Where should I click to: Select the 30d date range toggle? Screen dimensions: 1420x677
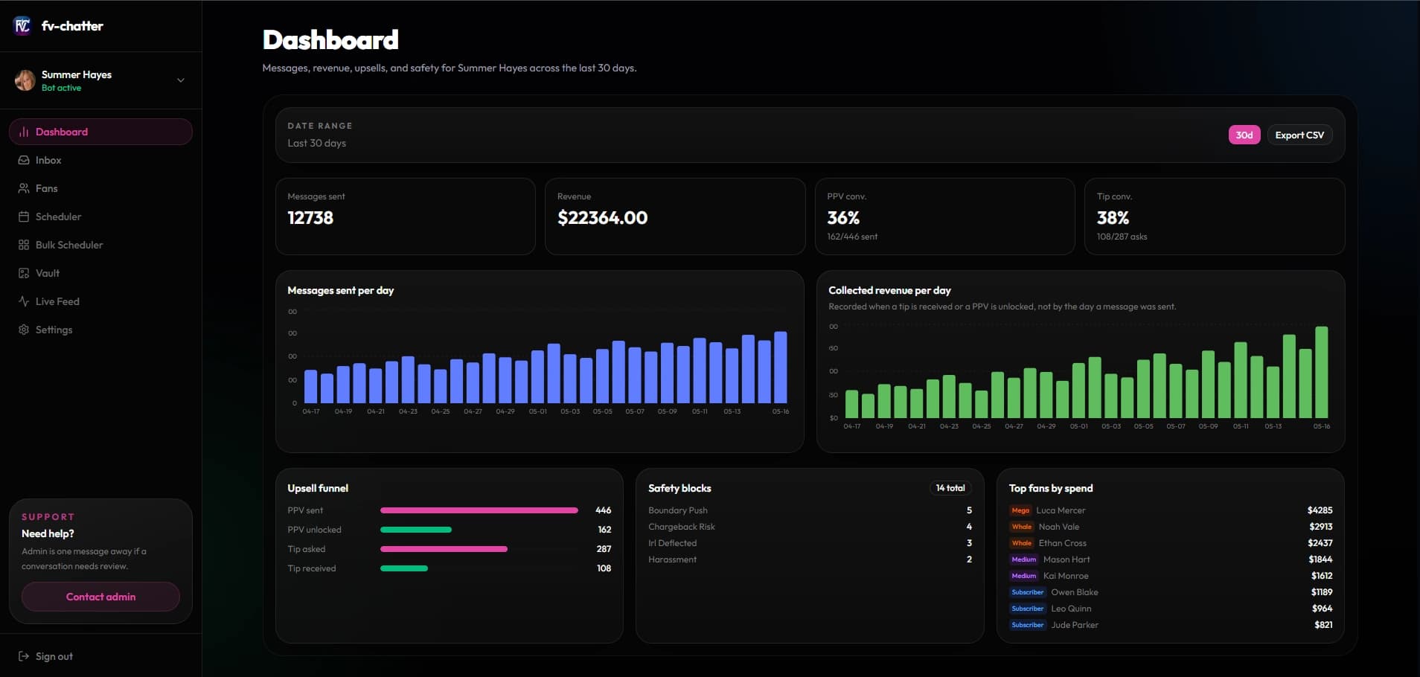coord(1244,135)
